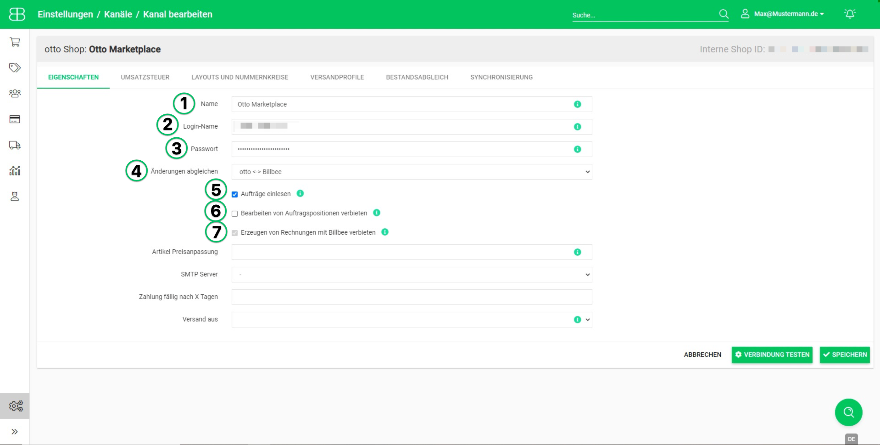Switch to the Umsatzsteuer tab
The image size is (880, 445).
coord(145,77)
